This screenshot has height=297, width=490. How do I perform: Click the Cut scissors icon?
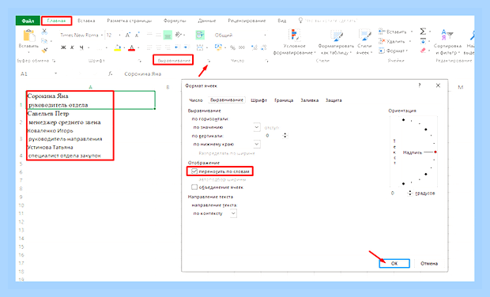point(44,32)
